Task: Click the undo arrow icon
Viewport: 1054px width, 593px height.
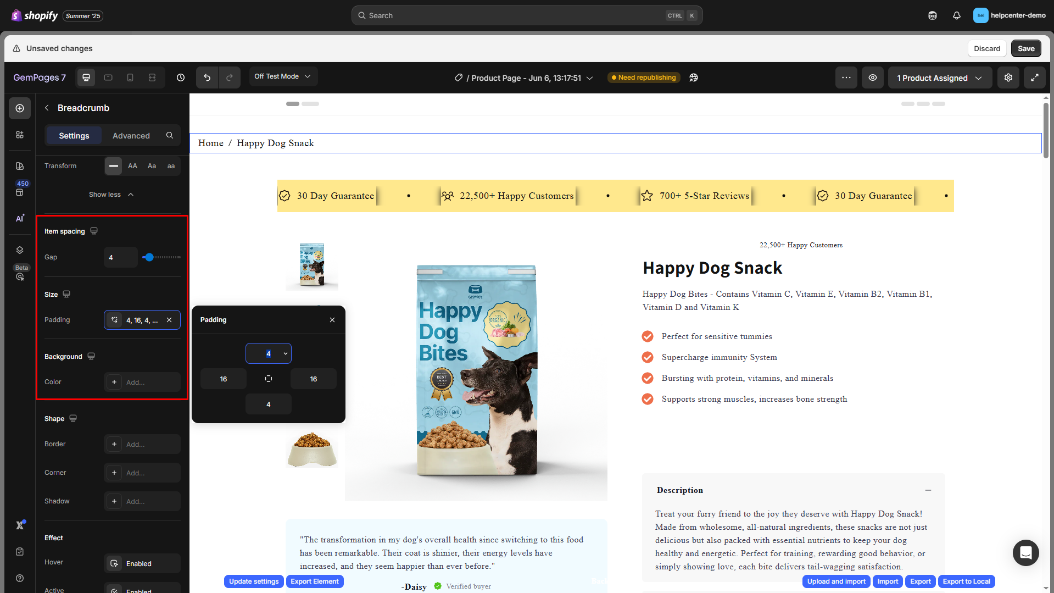Action: tap(207, 77)
